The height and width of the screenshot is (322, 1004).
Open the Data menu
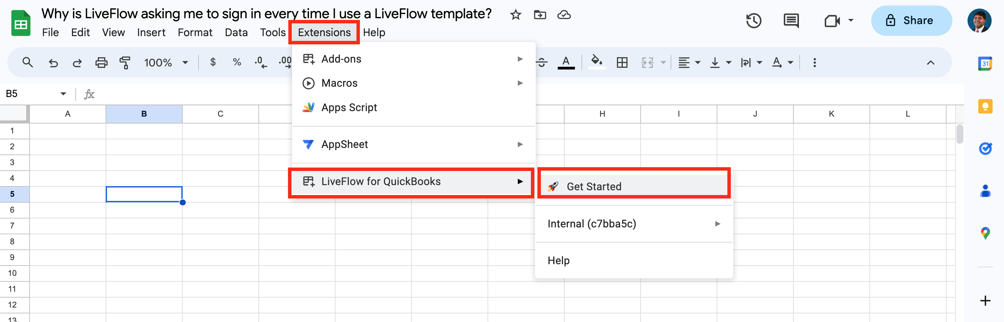coord(236,32)
